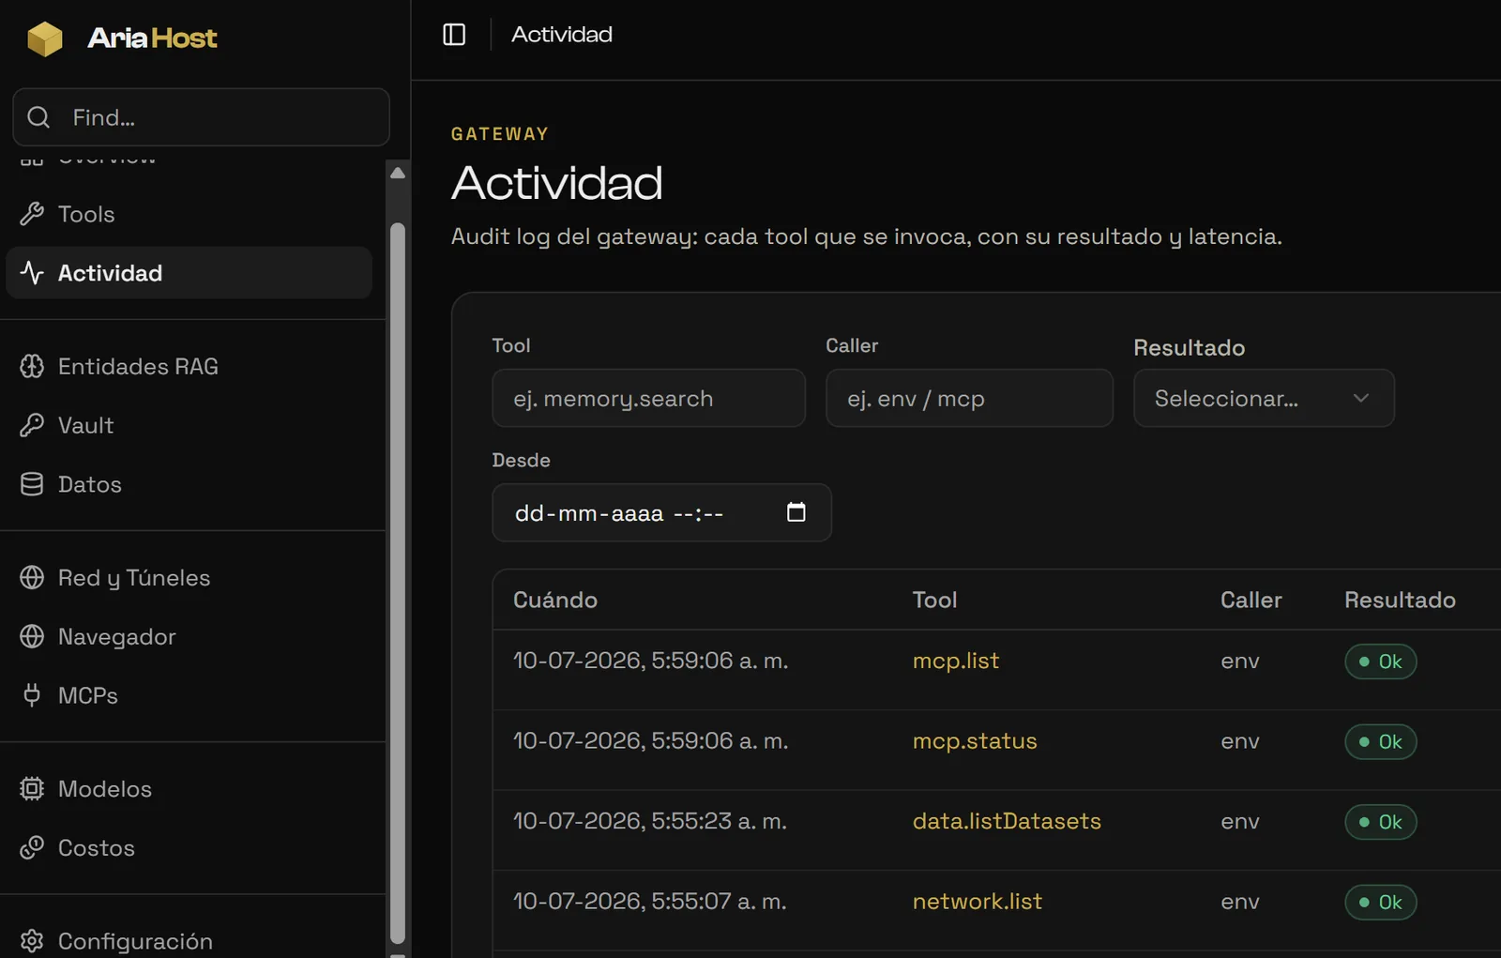Open the Tools menu item
Viewport: 1501px width, 958px height.
point(190,214)
